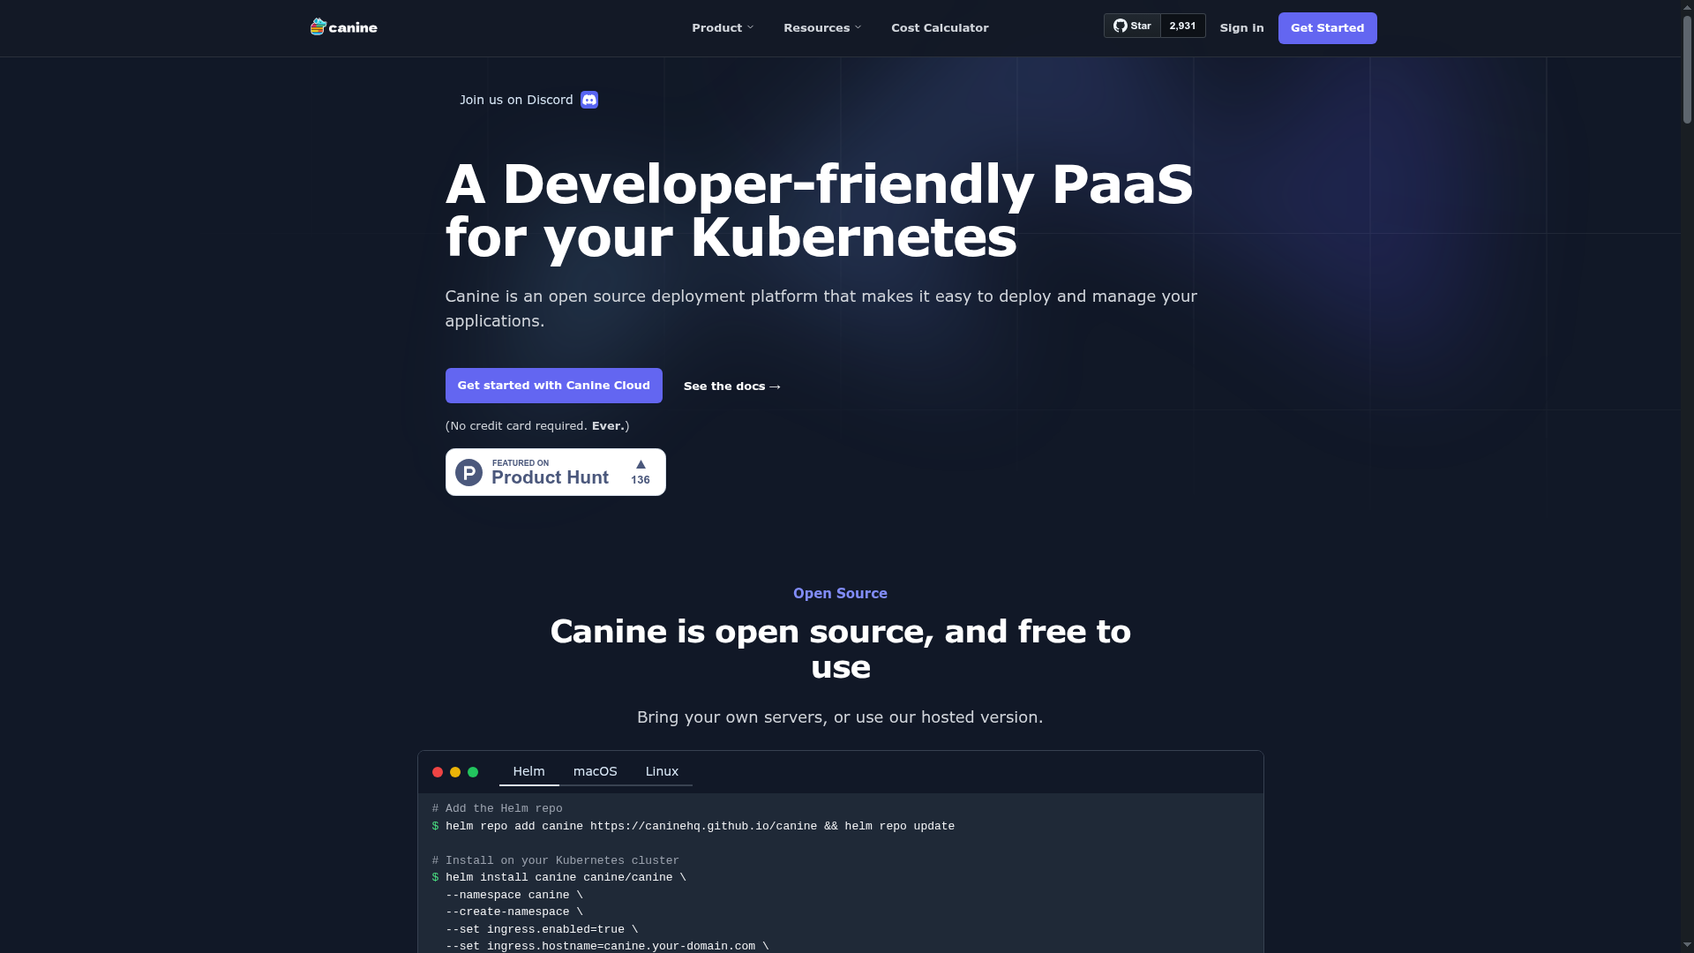Click the Sign In link
Image resolution: width=1694 pixels, height=953 pixels.
tap(1241, 28)
